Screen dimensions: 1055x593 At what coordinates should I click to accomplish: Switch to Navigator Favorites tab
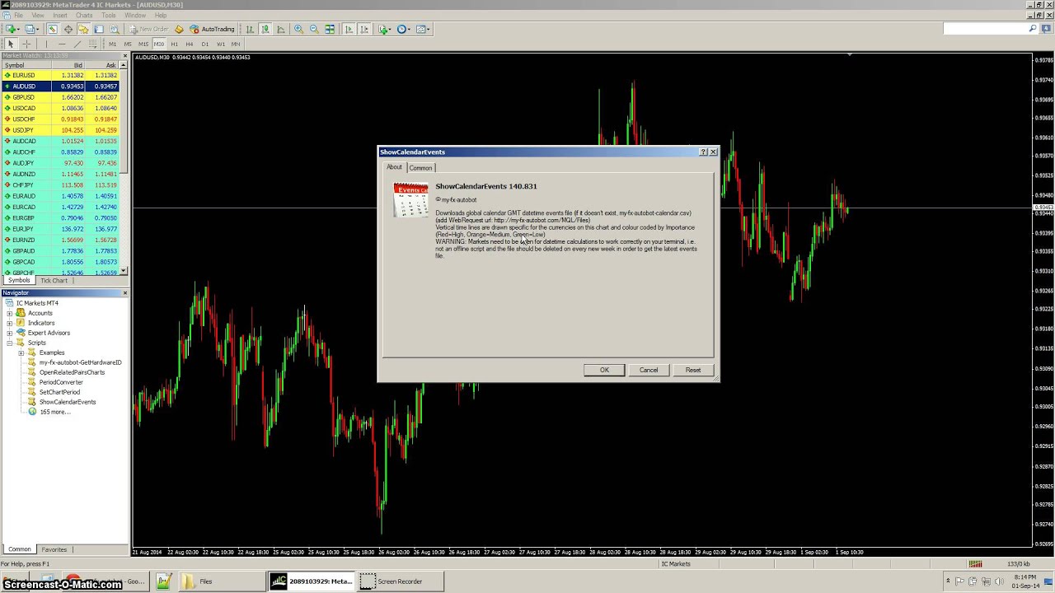pyautogui.click(x=54, y=549)
